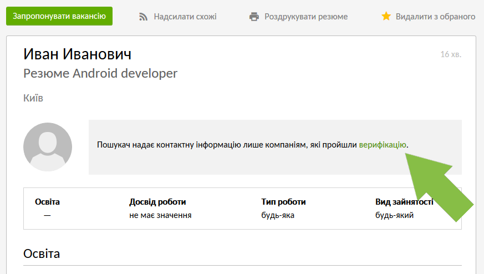Open the Роздрукувати резюме link
Image resolution: width=484 pixels, height=274 pixels.
[x=306, y=17]
